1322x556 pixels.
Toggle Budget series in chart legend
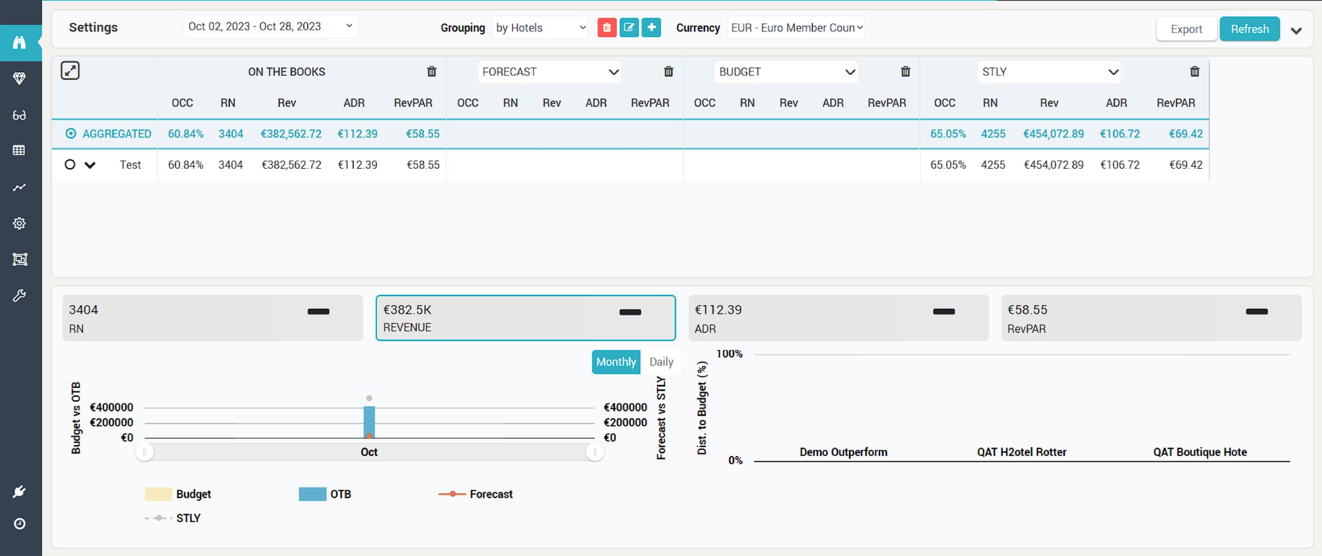178,494
